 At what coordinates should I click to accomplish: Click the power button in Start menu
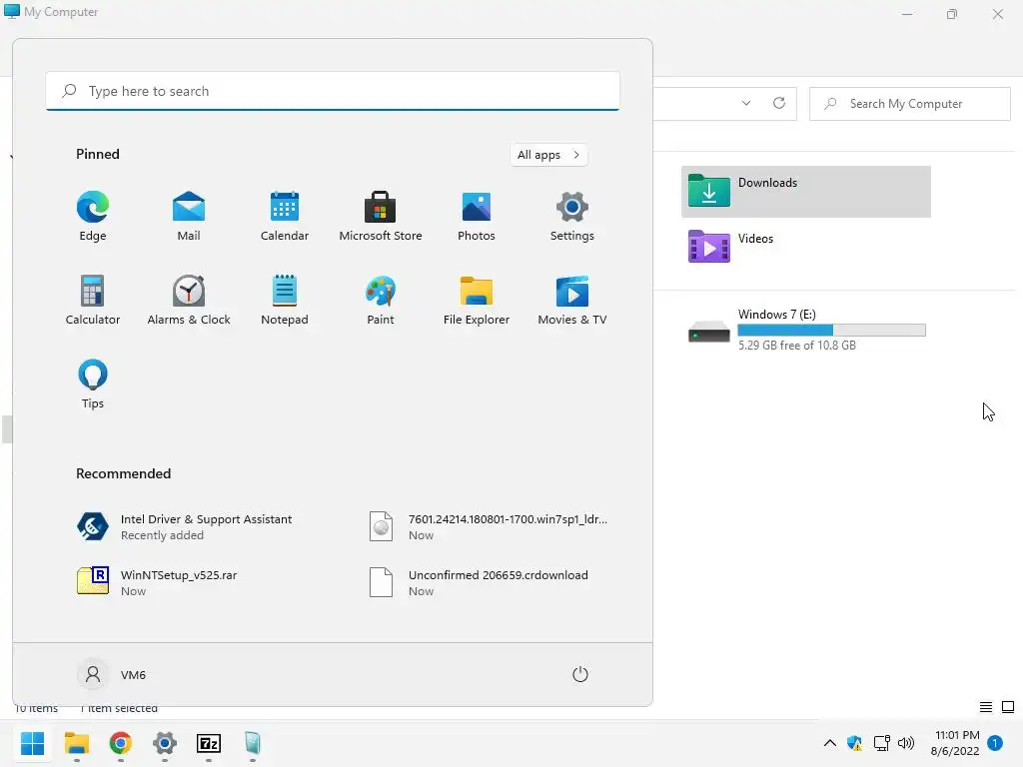[x=580, y=674]
